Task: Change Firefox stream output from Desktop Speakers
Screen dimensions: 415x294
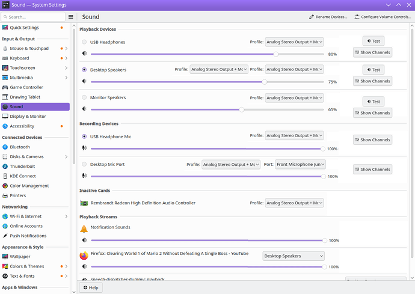Action: tap(294, 256)
